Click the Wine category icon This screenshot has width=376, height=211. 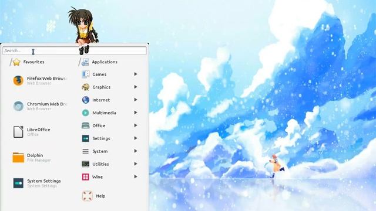coord(85,177)
